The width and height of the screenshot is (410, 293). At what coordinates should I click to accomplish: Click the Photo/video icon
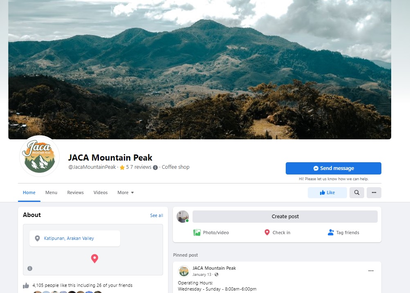pos(197,233)
